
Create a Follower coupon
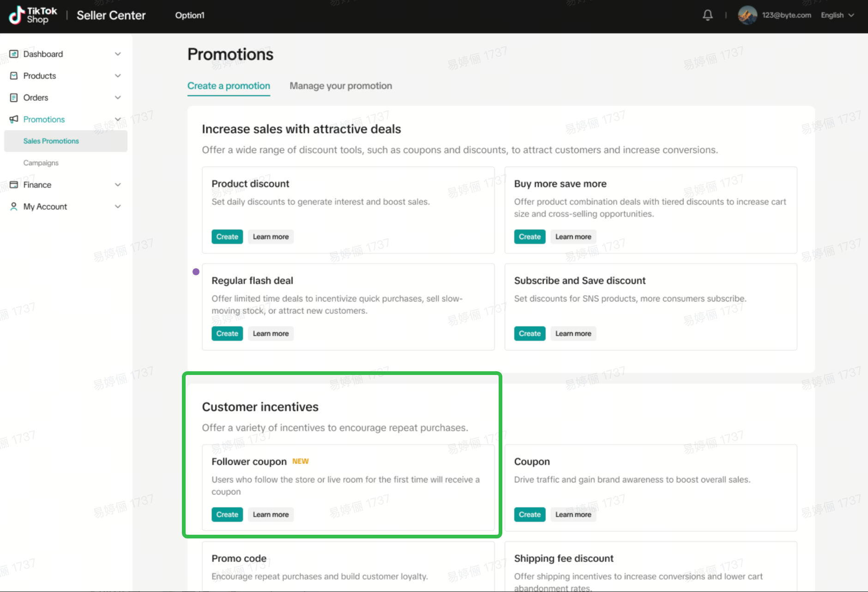(227, 514)
